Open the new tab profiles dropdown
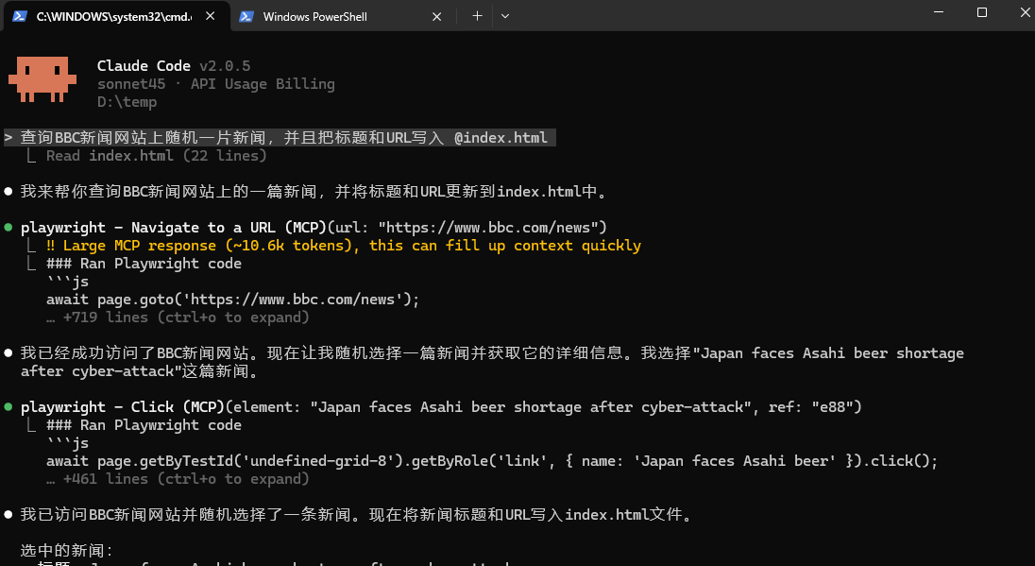 pos(505,16)
